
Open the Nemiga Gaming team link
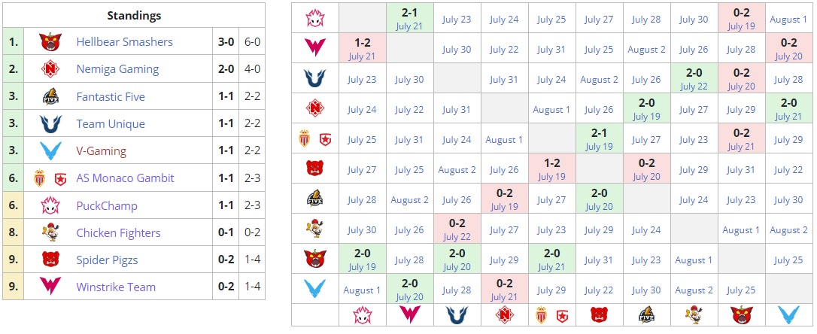click(x=117, y=69)
